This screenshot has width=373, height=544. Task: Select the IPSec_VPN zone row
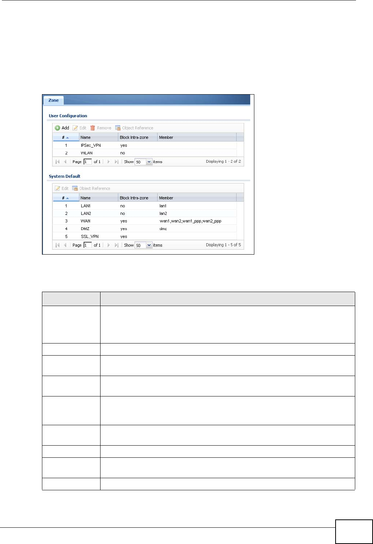point(145,145)
